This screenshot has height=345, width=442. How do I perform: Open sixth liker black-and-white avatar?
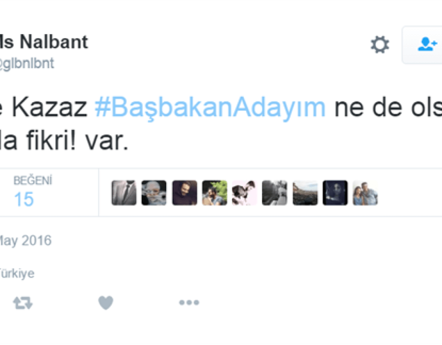click(275, 193)
